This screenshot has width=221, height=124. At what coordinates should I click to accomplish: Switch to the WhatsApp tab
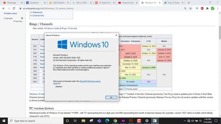click(11, 3)
